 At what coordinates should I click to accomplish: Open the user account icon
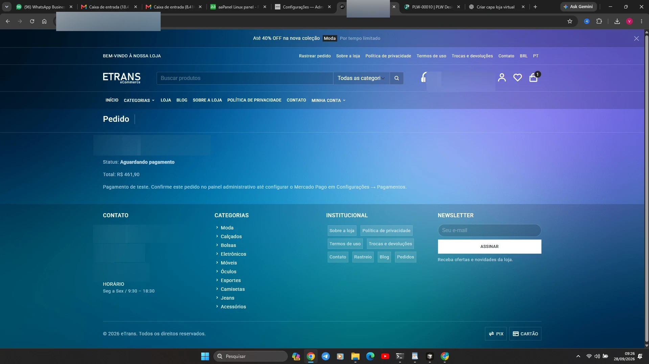502,78
